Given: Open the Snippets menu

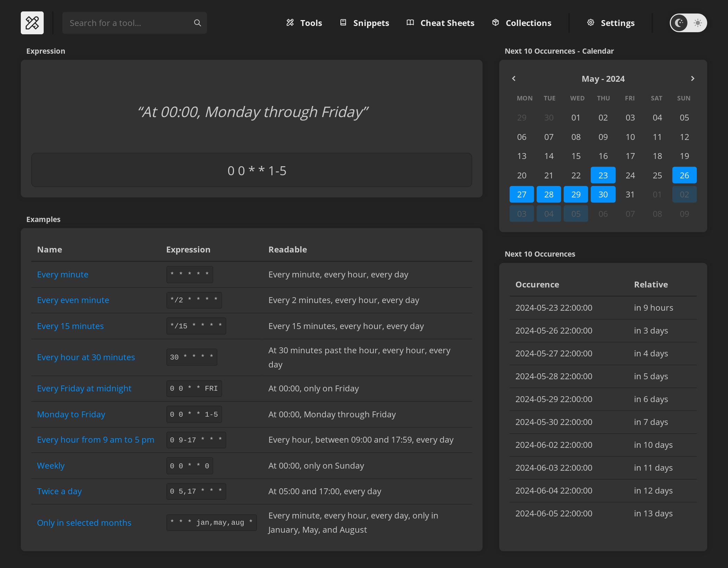Looking at the screenshot, I should [364, 23].
